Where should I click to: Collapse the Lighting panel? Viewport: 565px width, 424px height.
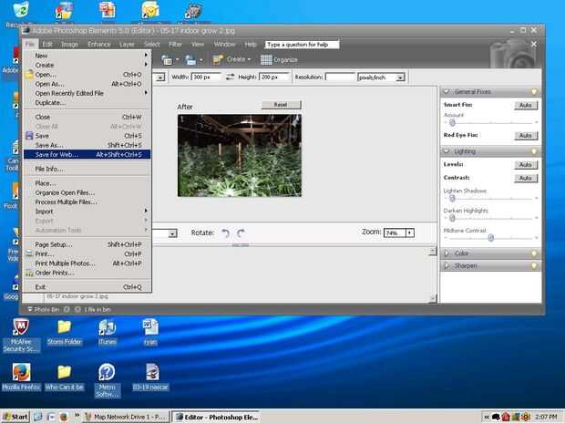pos(447,151)
